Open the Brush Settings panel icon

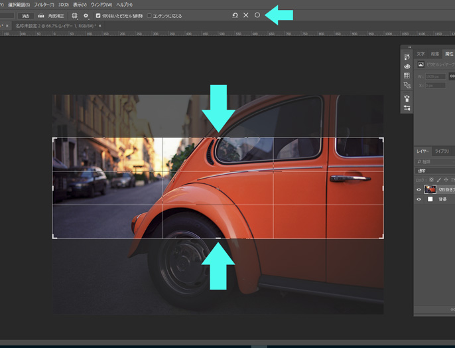(407, 108)
